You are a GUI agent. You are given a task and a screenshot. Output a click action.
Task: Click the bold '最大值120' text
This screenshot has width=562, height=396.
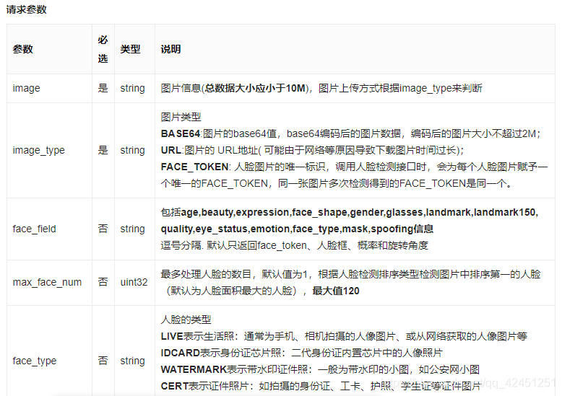pyautogui.click(x=336, y=291)
